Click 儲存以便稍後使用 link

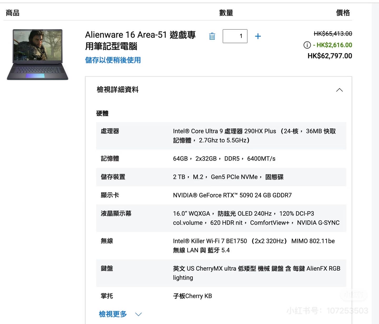point(113,60)
